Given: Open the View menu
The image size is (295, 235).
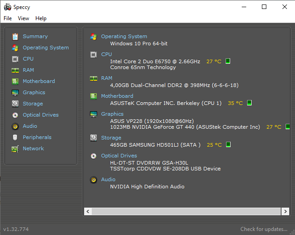Looking at the screenshot, I should (x=24, y=18).
